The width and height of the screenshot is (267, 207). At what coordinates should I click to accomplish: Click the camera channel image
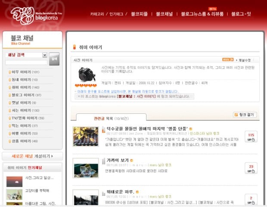point(86,75)
